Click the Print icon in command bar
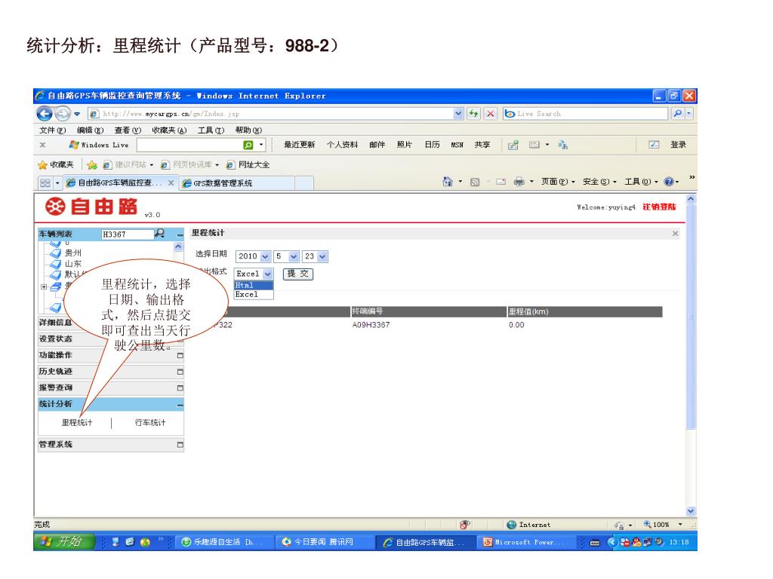 (x=519, y=182)
